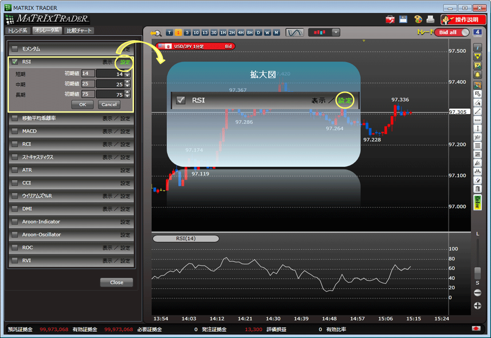Toggle the Bid all switch
The image size is (491, 338).
452,32
